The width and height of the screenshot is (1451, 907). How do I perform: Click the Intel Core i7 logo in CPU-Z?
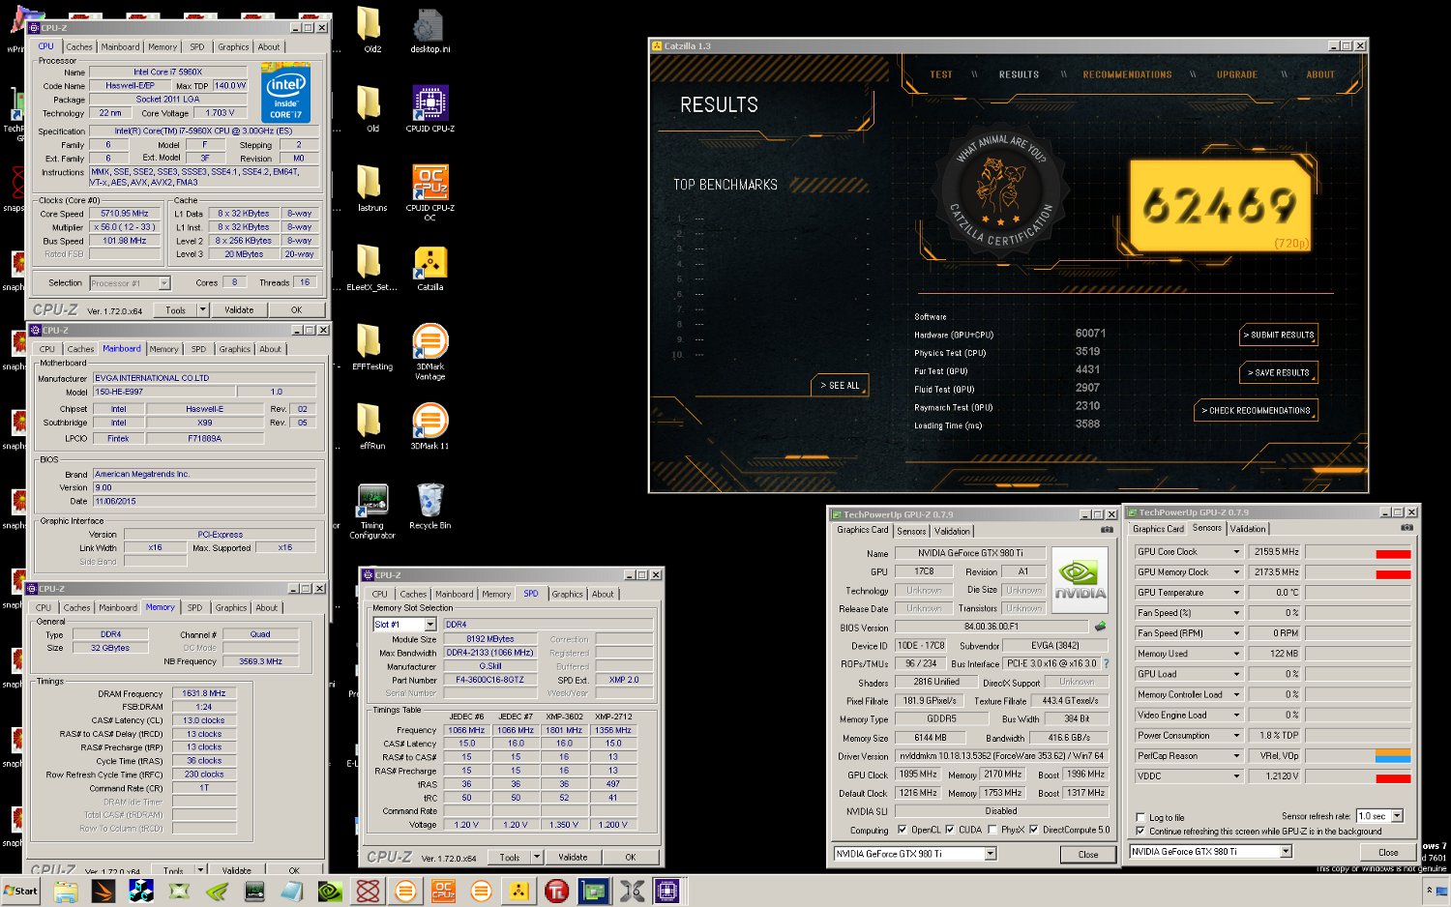click(x=285, y=92)
